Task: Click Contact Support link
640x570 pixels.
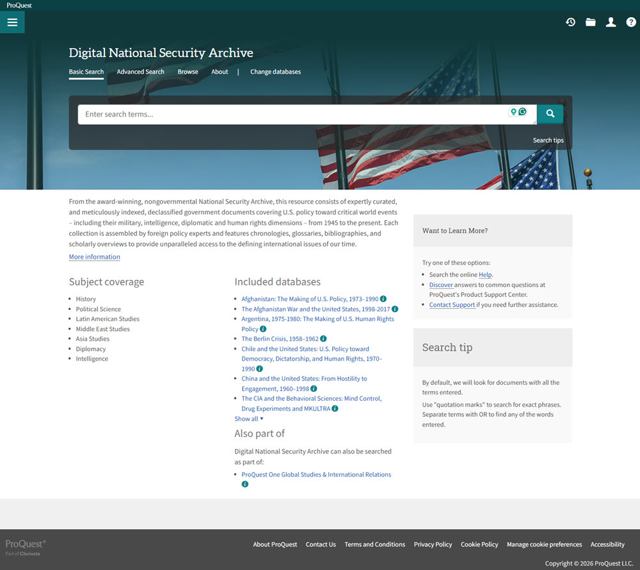Action: point(452,305)
